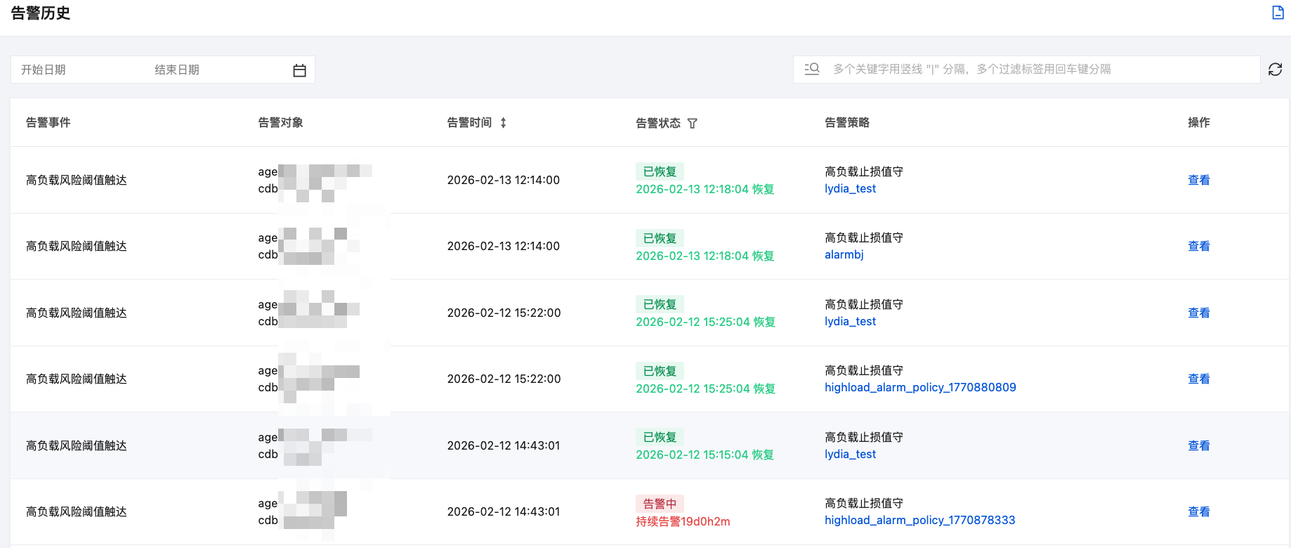Open the alarmbj policy link
Screen dimensions: 1291x548
point(844,255)
